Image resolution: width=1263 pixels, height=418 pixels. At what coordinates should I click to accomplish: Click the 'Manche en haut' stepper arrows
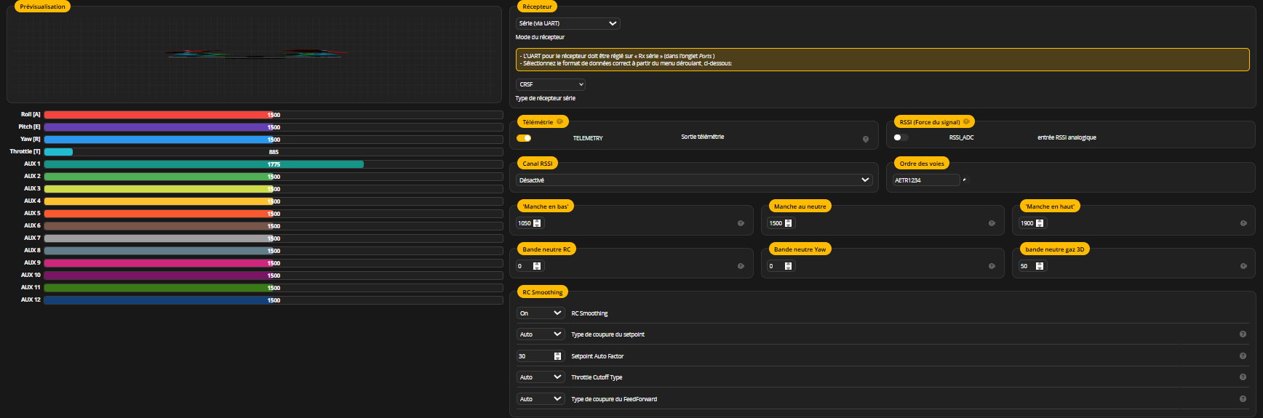click(1040, 223)
